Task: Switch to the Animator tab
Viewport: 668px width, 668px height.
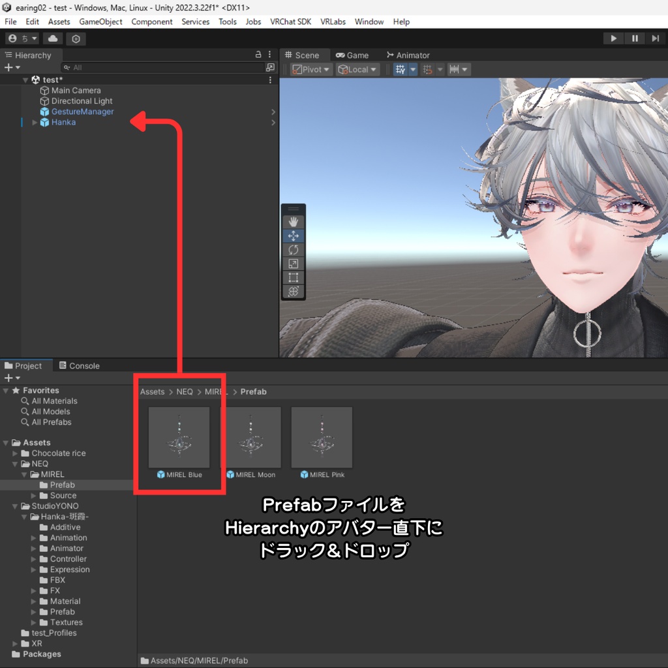Action: [x=408, y=55]
